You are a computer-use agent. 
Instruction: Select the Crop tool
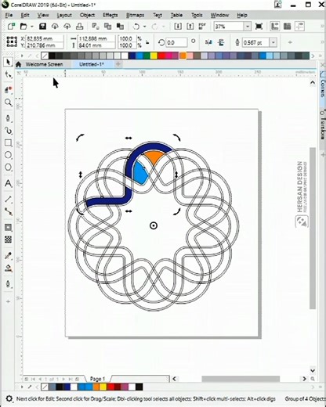point(8,90)
